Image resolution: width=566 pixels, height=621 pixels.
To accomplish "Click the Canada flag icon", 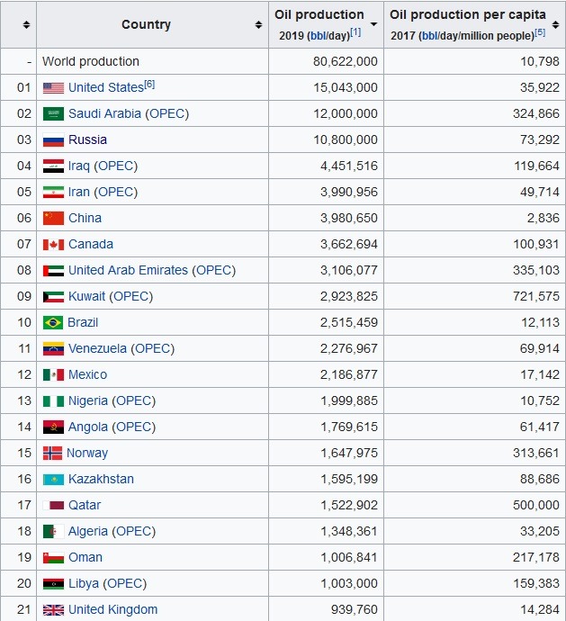I will (x=53, y=245).
